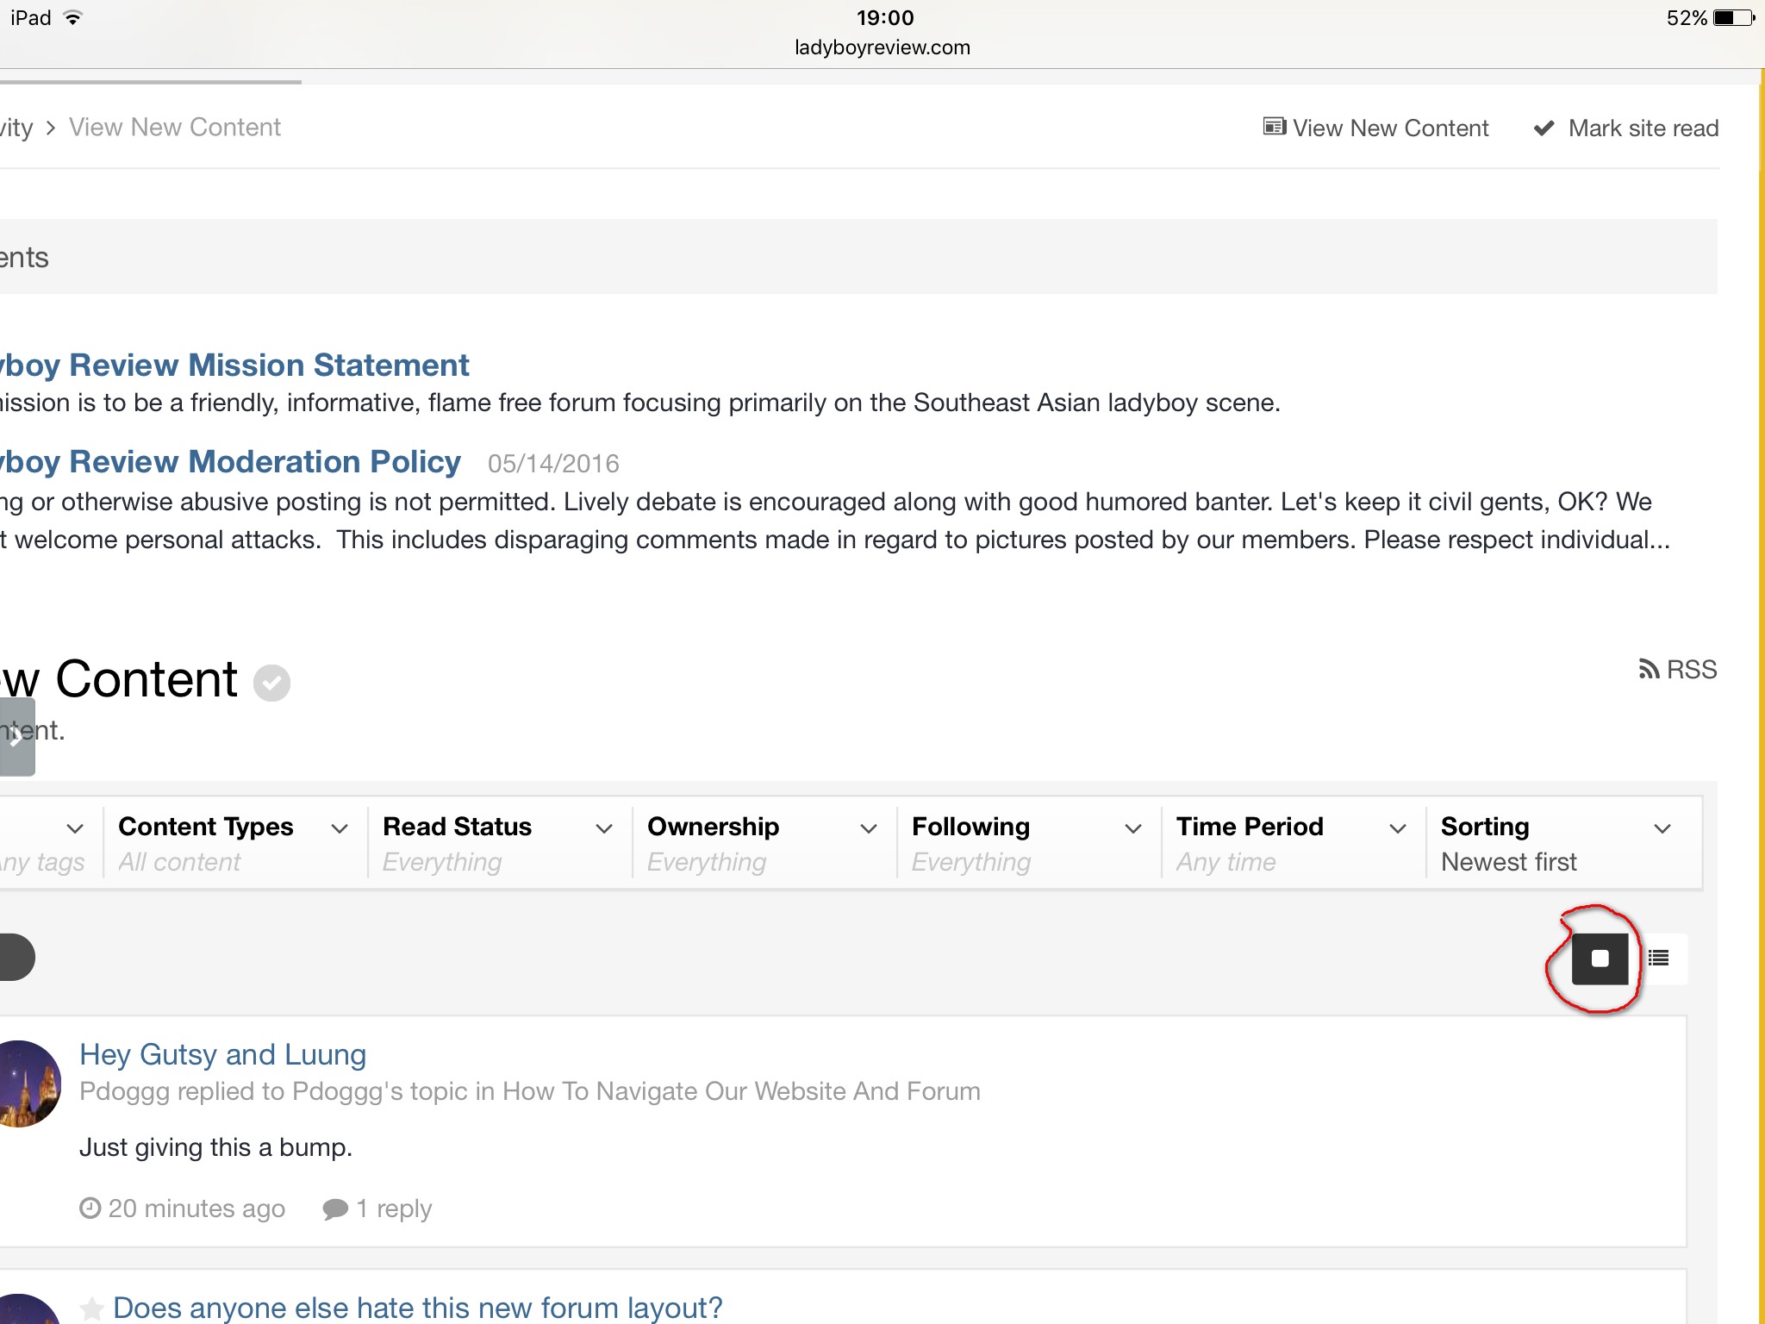Click the RSS feed icon
This screenshot has height=1324, width=1765.
tap(1648, 669)
